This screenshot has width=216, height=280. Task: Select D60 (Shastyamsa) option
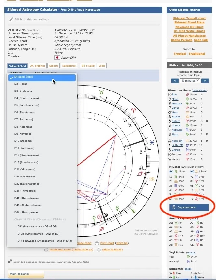coord(42,212)
